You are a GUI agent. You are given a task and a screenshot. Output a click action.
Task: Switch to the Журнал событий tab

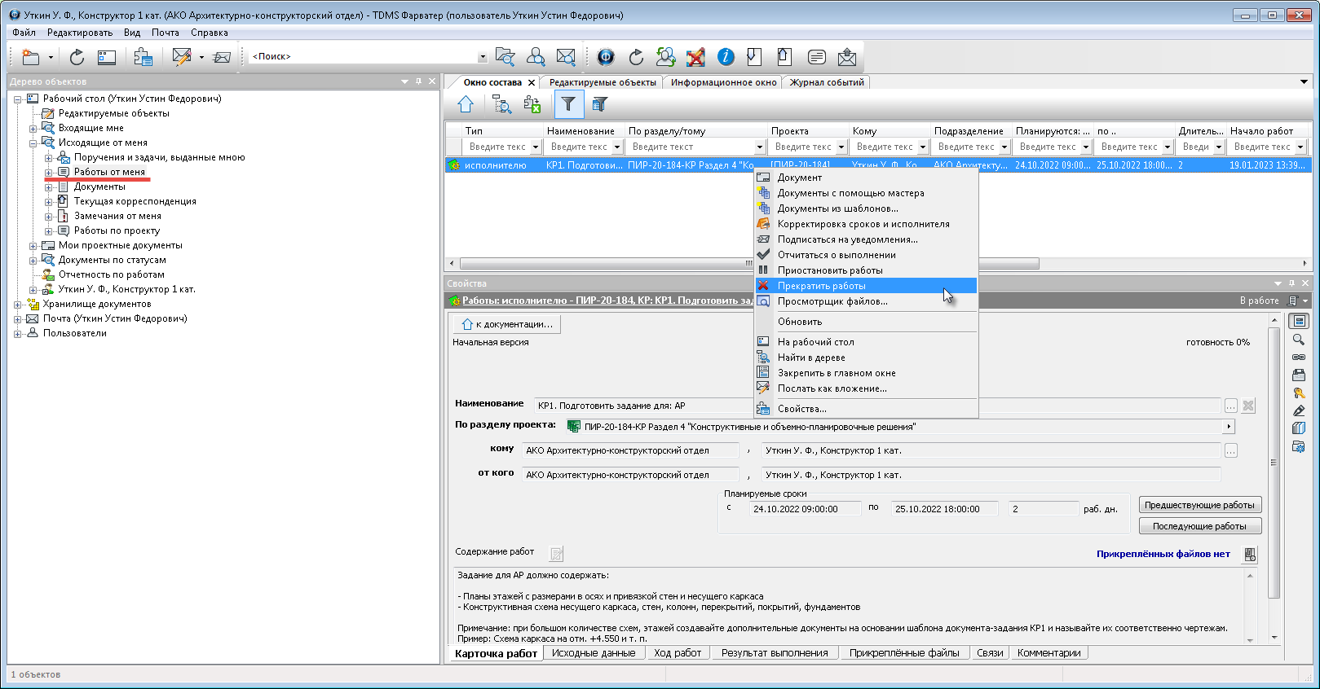827,82
